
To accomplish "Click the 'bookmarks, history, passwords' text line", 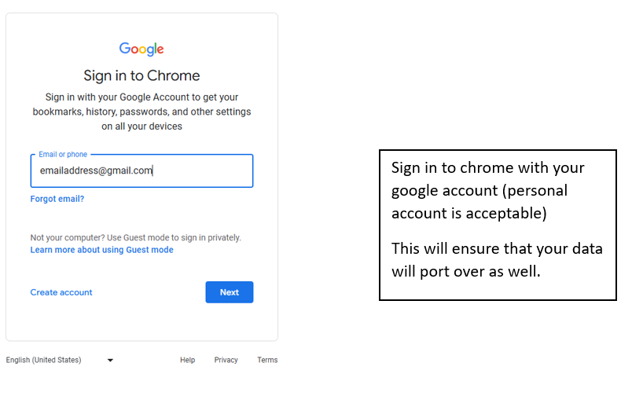I will tap(141, 112).
